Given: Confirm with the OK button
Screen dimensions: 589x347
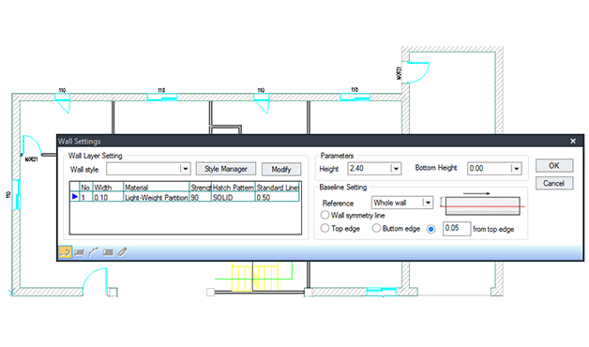Looking at the screenshot, I should [x=554, y=166].
